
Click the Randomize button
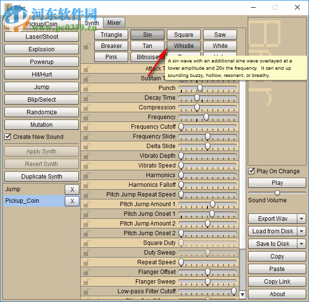pyautogui.click(x=42, y=112)
